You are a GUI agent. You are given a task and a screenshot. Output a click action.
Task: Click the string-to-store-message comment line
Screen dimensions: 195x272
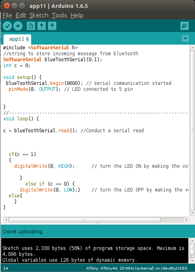pos(71,54)
